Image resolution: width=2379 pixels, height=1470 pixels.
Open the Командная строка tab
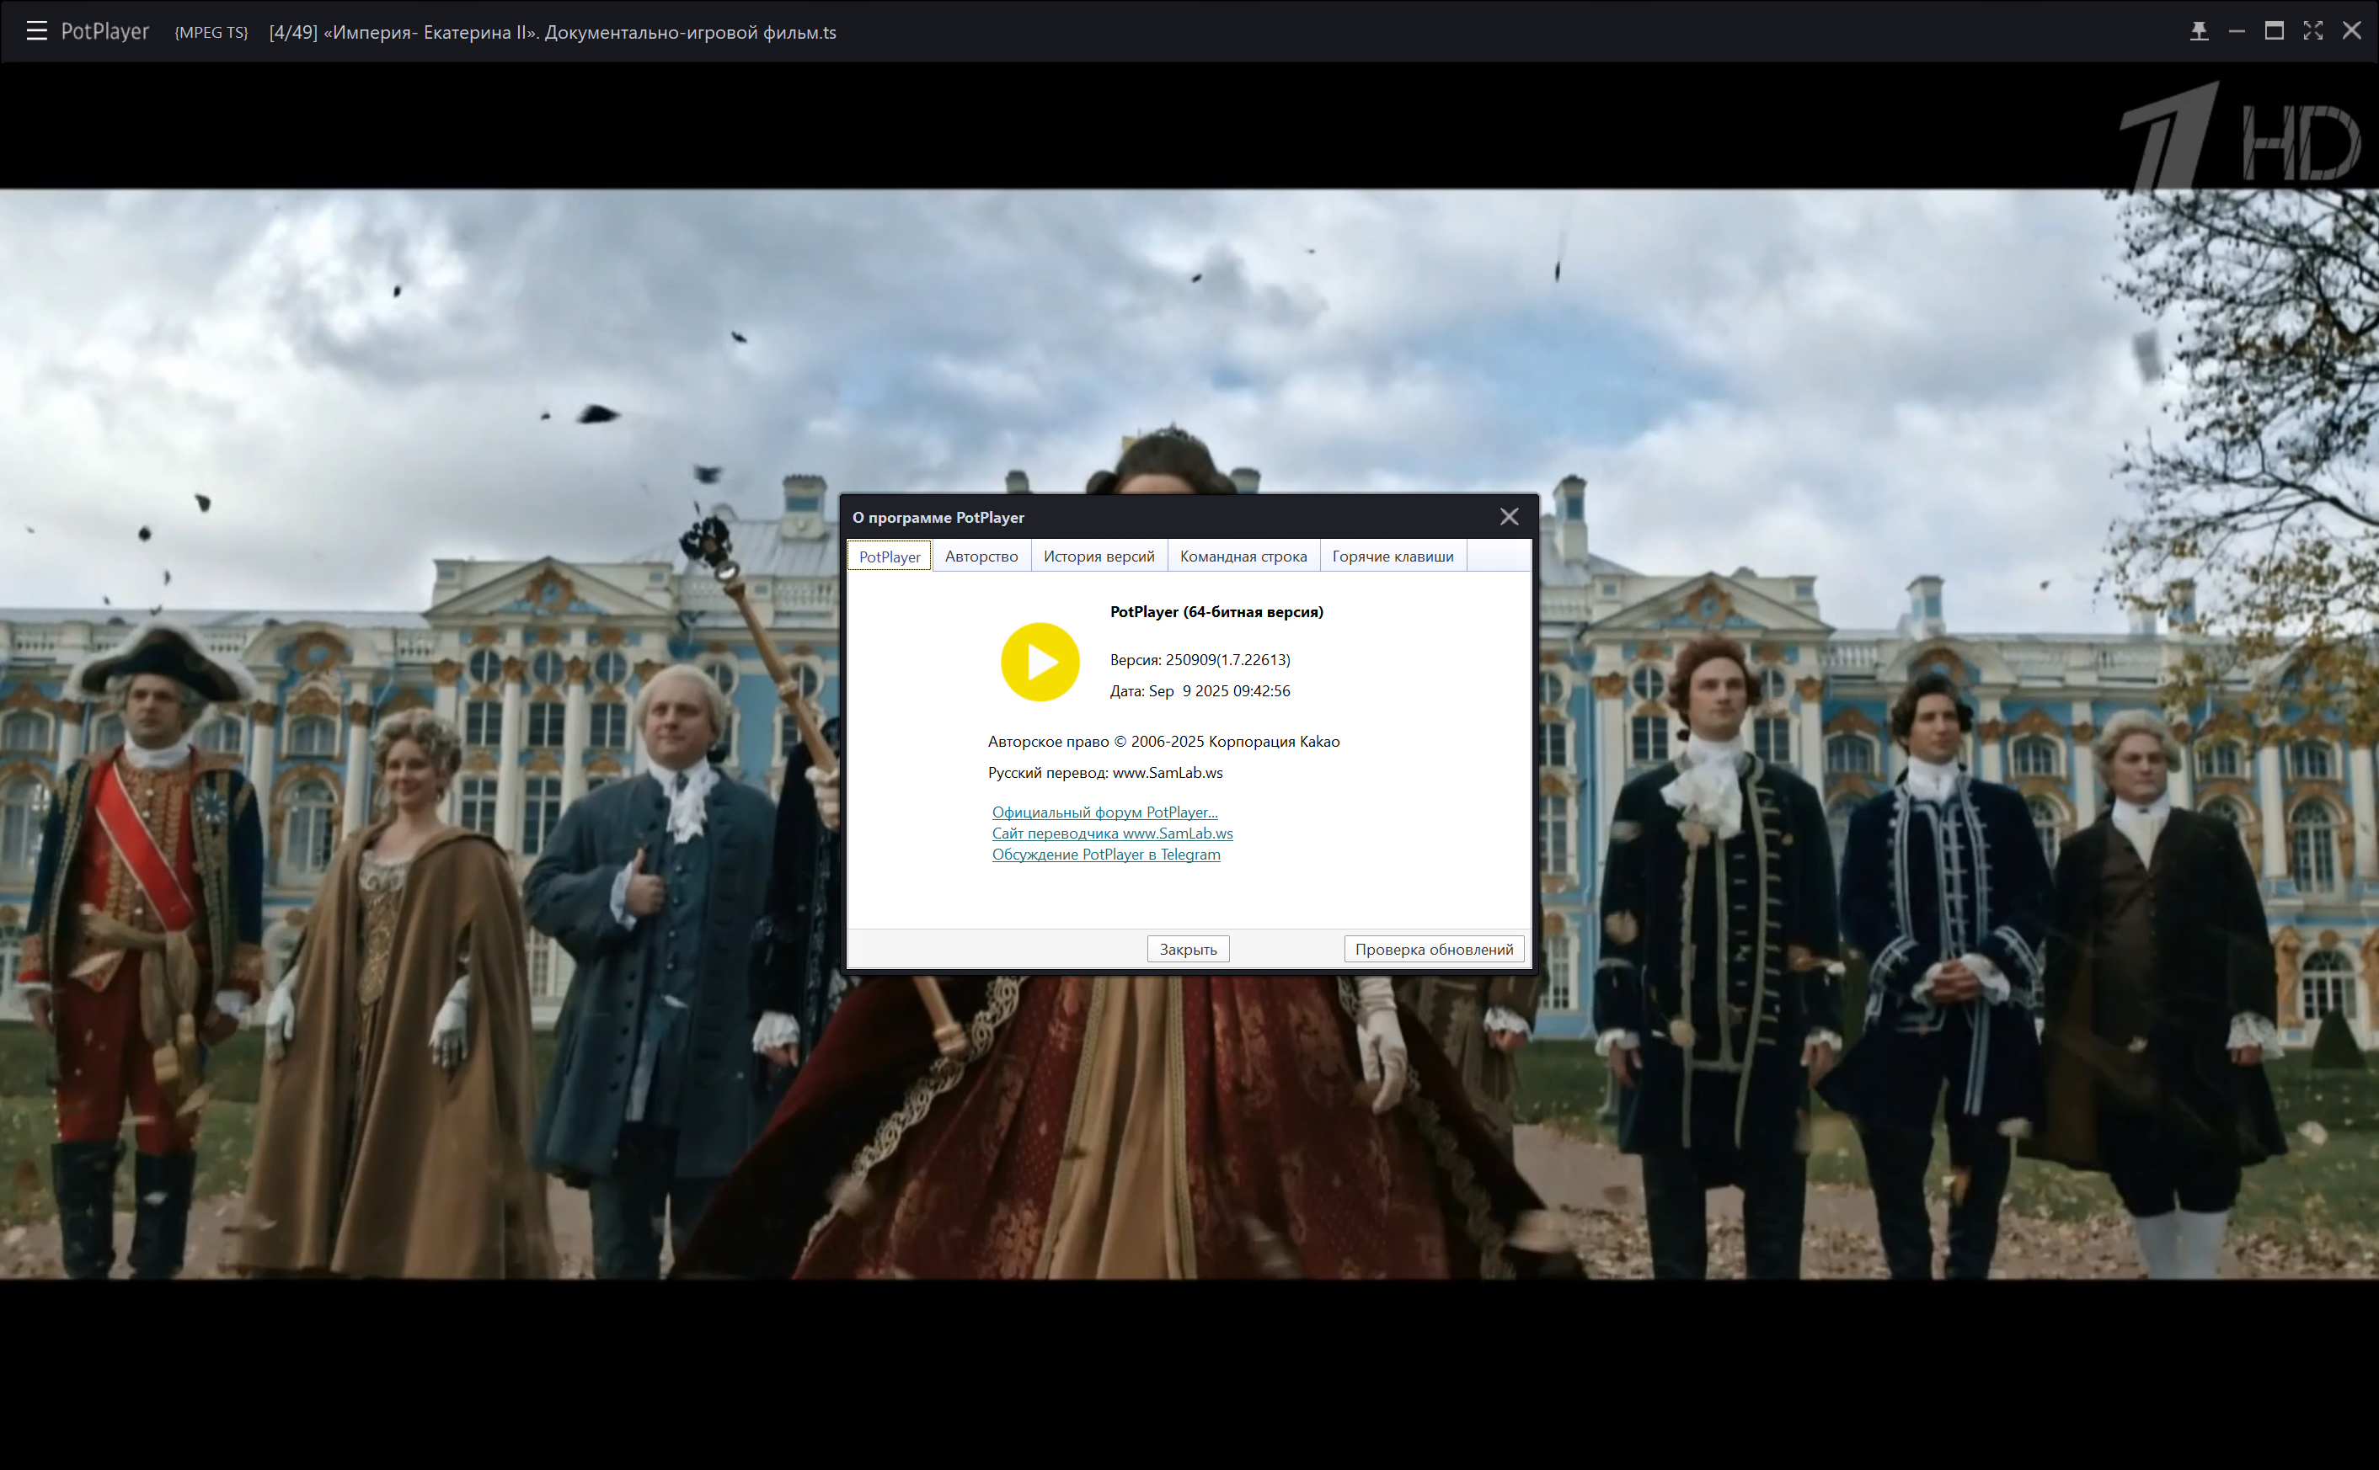(1243, 557)
